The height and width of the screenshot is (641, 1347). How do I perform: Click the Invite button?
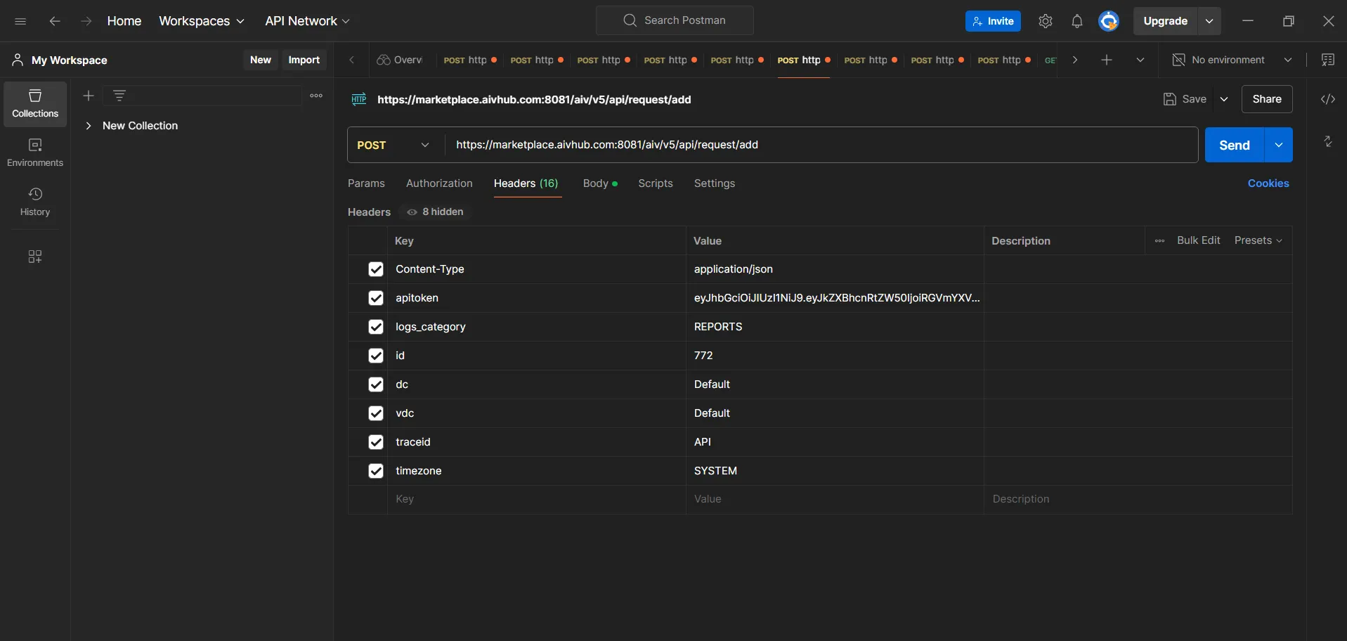coord(994,21)
